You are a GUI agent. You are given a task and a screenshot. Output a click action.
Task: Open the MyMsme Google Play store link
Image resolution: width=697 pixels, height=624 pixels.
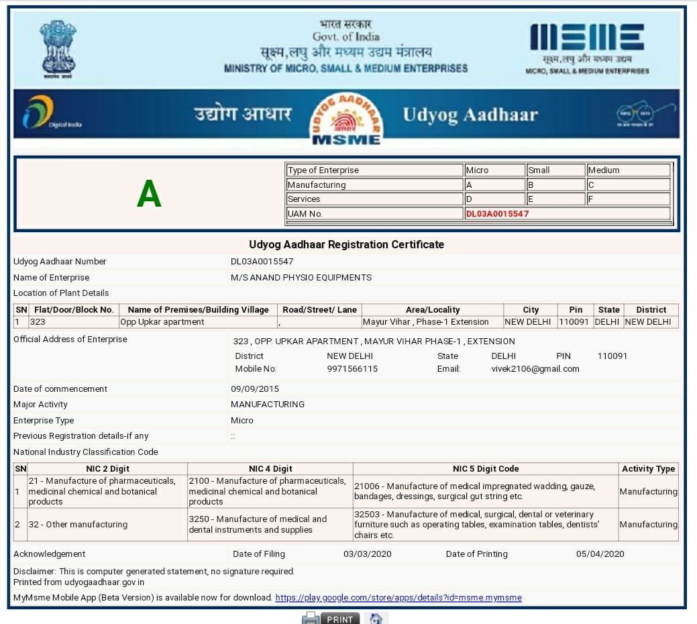point(398,597)
